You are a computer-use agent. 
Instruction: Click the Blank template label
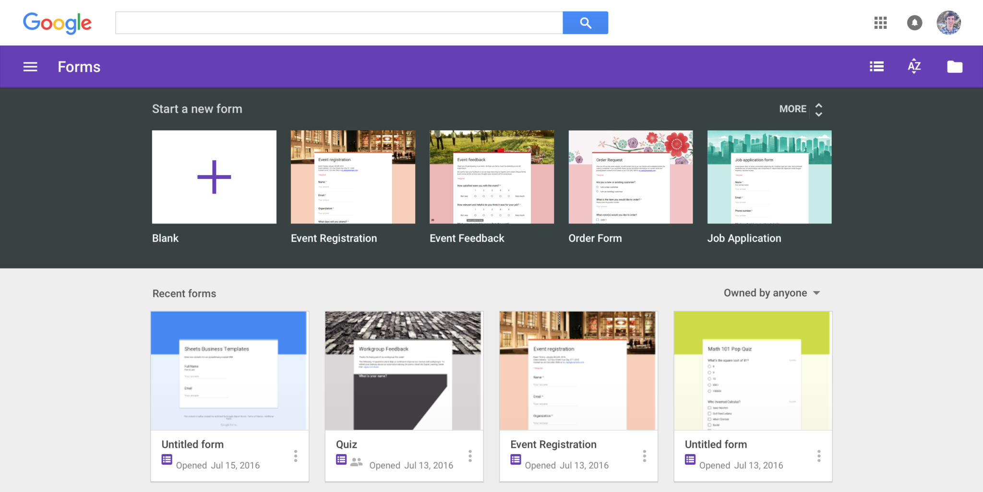[x=165, y=238]
